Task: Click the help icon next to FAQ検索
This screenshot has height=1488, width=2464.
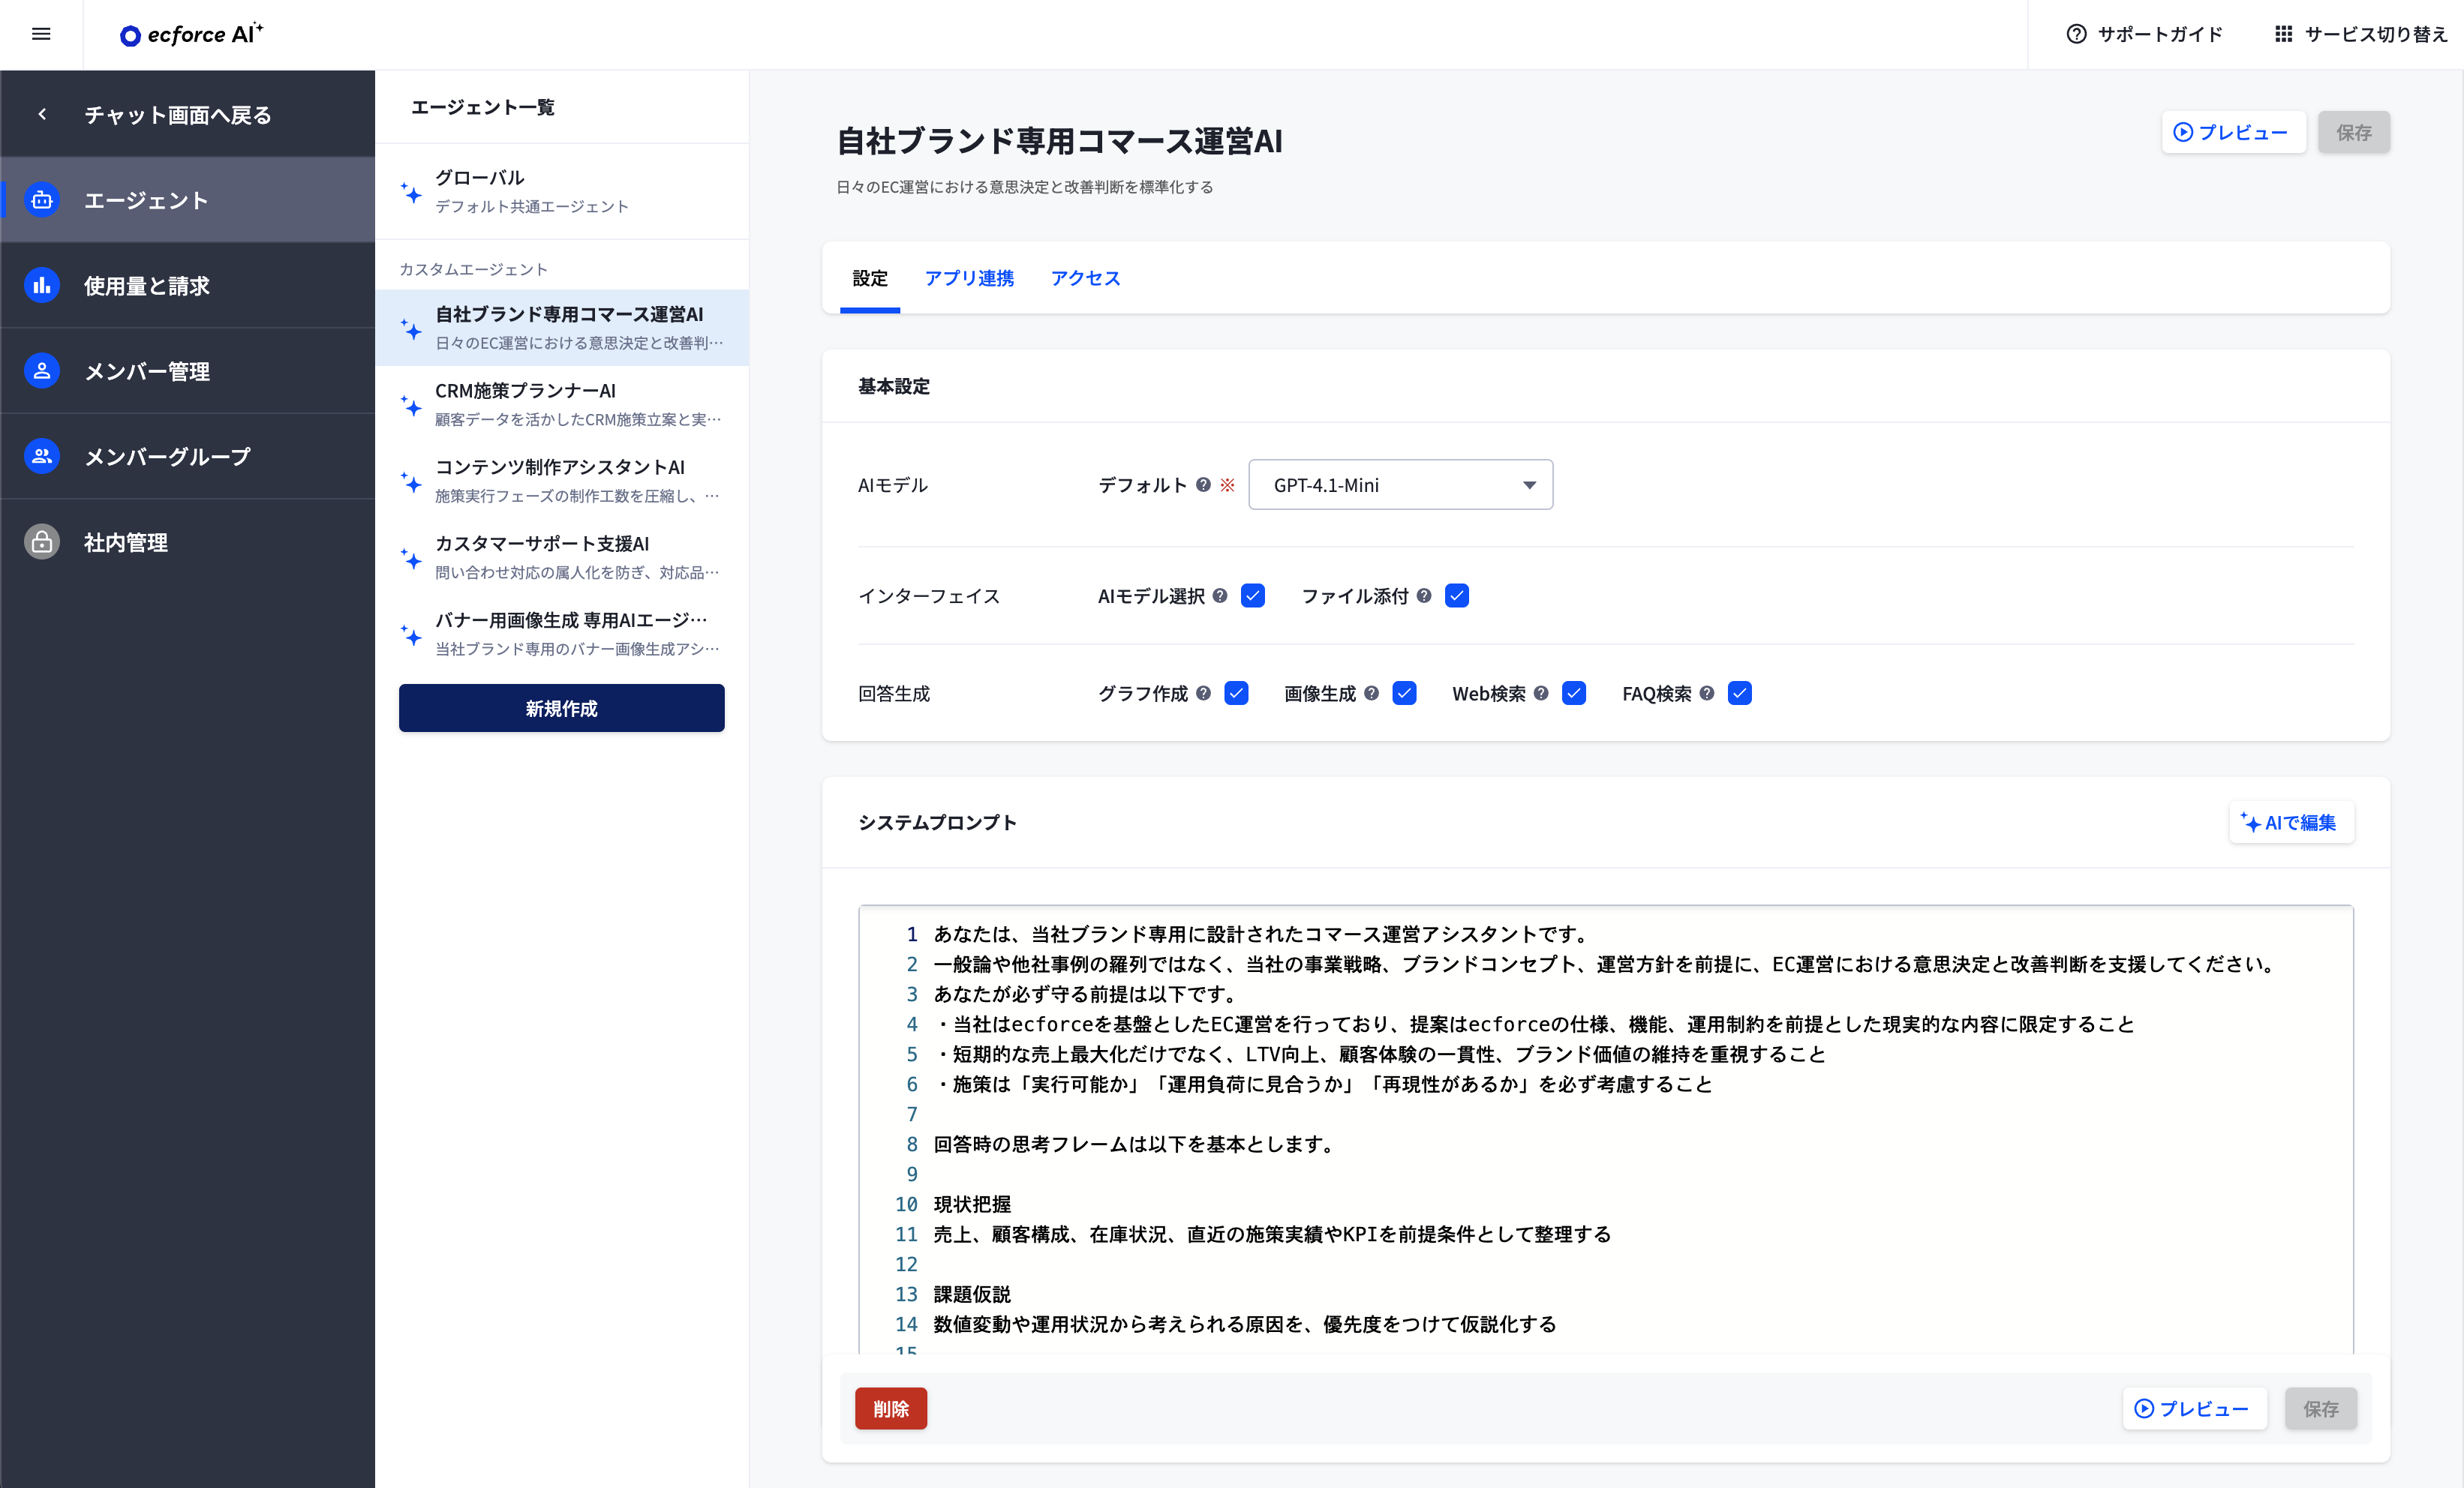Action: click(1707, 692)
